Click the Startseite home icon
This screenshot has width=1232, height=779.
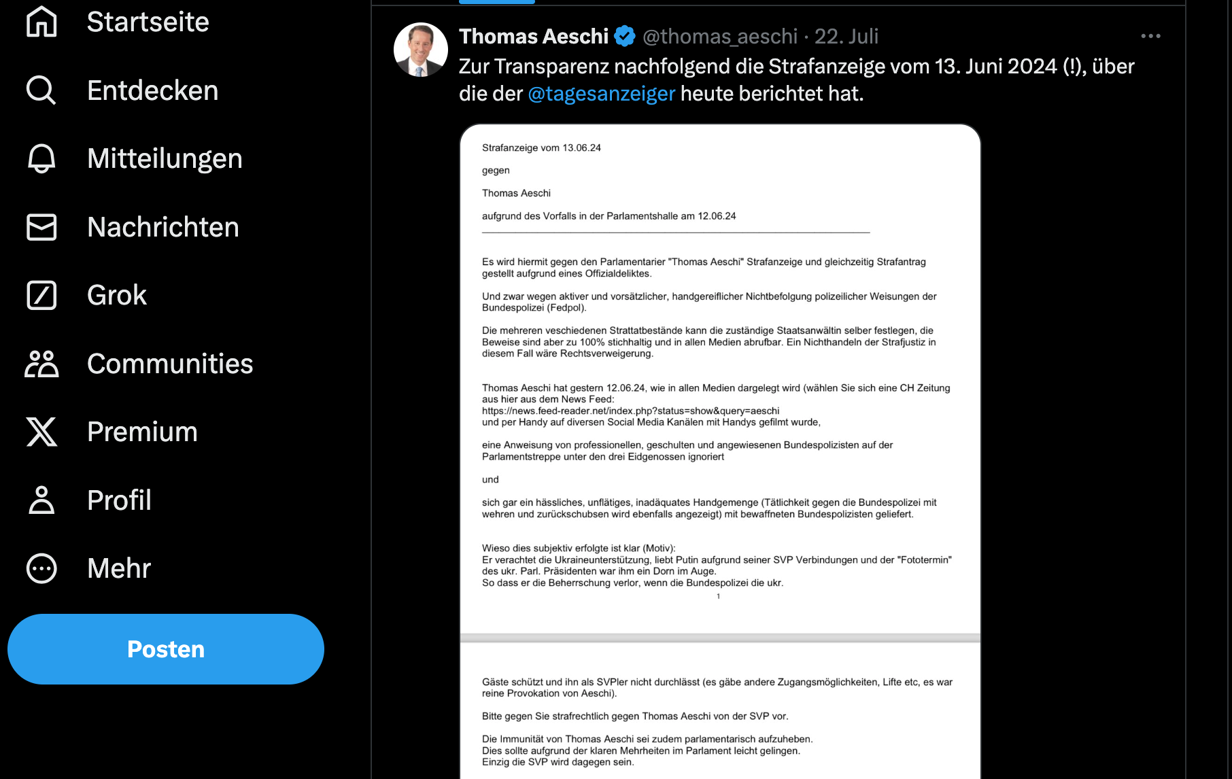click(x=41, y=22)
